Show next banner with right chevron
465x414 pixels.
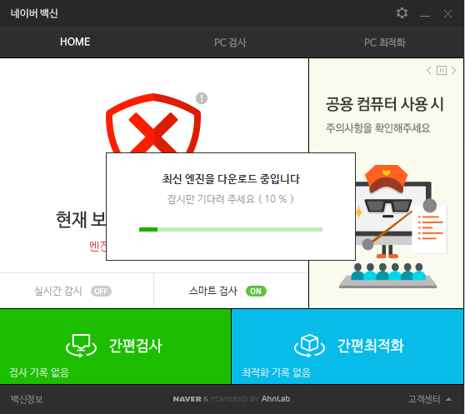(x=453, y=71)
